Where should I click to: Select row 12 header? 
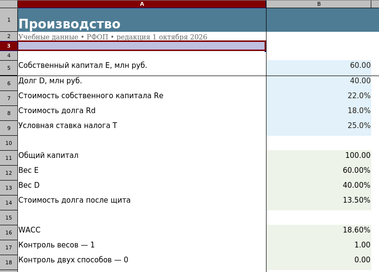point(9,173)
